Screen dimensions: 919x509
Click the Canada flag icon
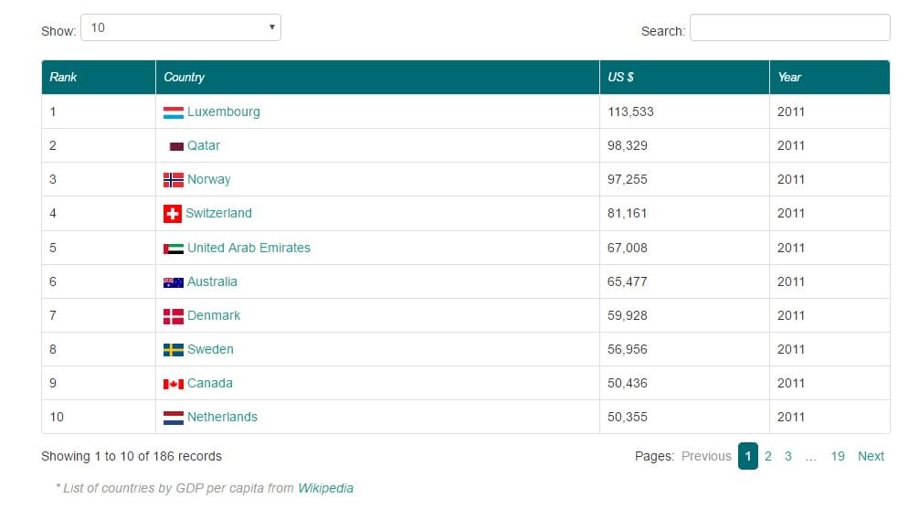click(174, 384)
